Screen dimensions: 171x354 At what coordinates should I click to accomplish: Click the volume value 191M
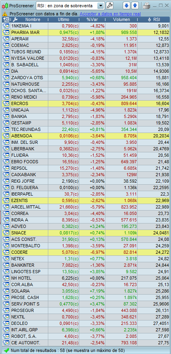coord(132,91)
